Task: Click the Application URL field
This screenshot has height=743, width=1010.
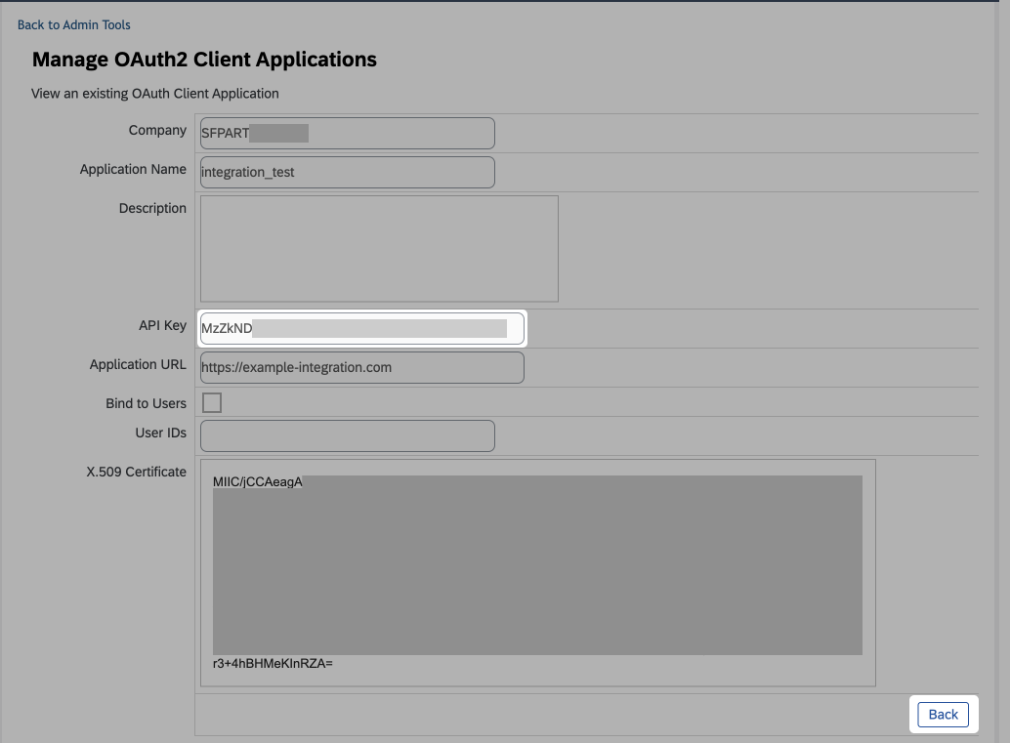Action: click(362, 368)
